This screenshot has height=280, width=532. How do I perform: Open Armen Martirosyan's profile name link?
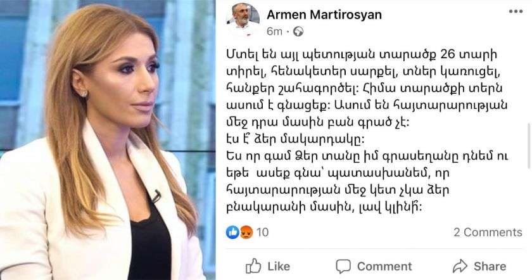coord(324,15)
